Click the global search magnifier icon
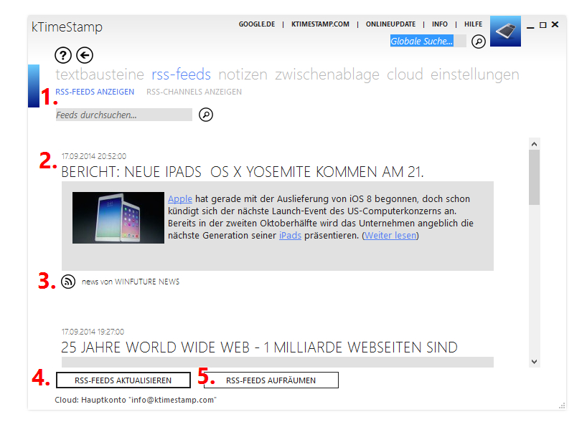The width and height of the screenshot is (587, 427). pyautogui.click(x=479, y=41)
